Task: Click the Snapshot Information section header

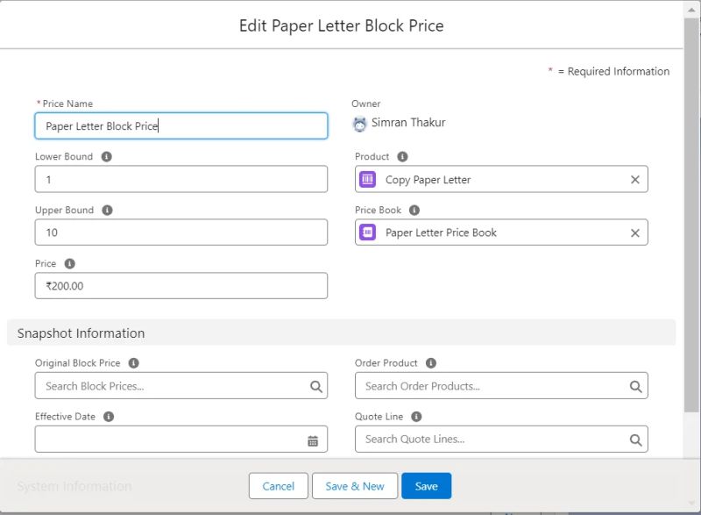Action: (x=79, y=333)
